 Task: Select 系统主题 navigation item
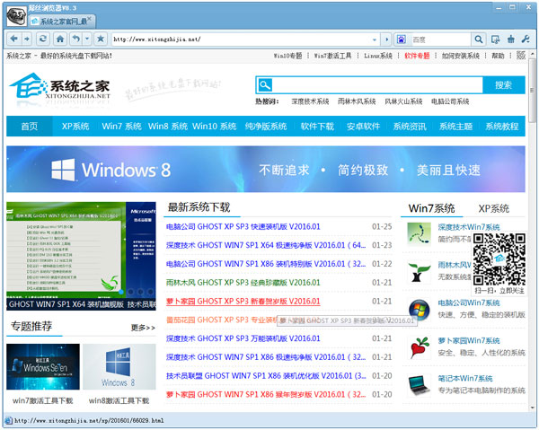tap(455, 127)
